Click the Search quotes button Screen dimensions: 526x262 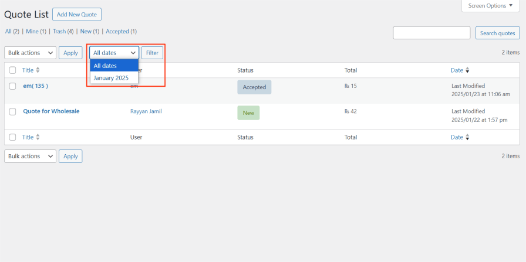pos(497,33)
